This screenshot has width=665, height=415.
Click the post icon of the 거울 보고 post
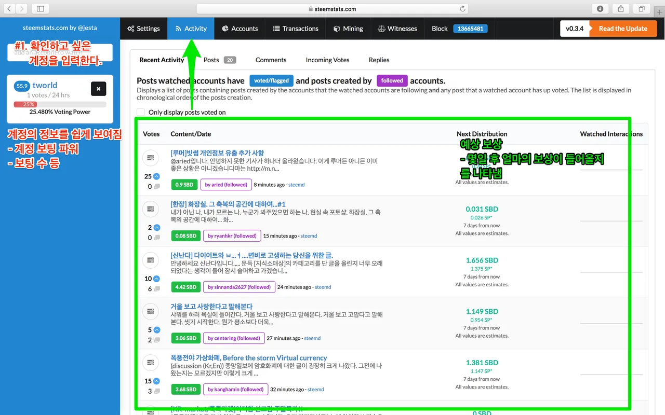pyautogui.click(x=150, y=311)
